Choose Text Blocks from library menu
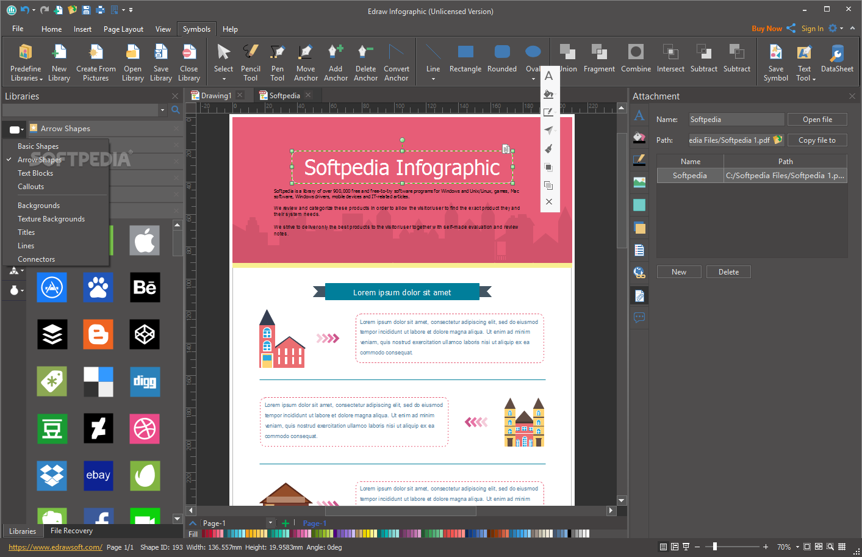862x557 pixels. pyautogui.click(x=35, y=173)
